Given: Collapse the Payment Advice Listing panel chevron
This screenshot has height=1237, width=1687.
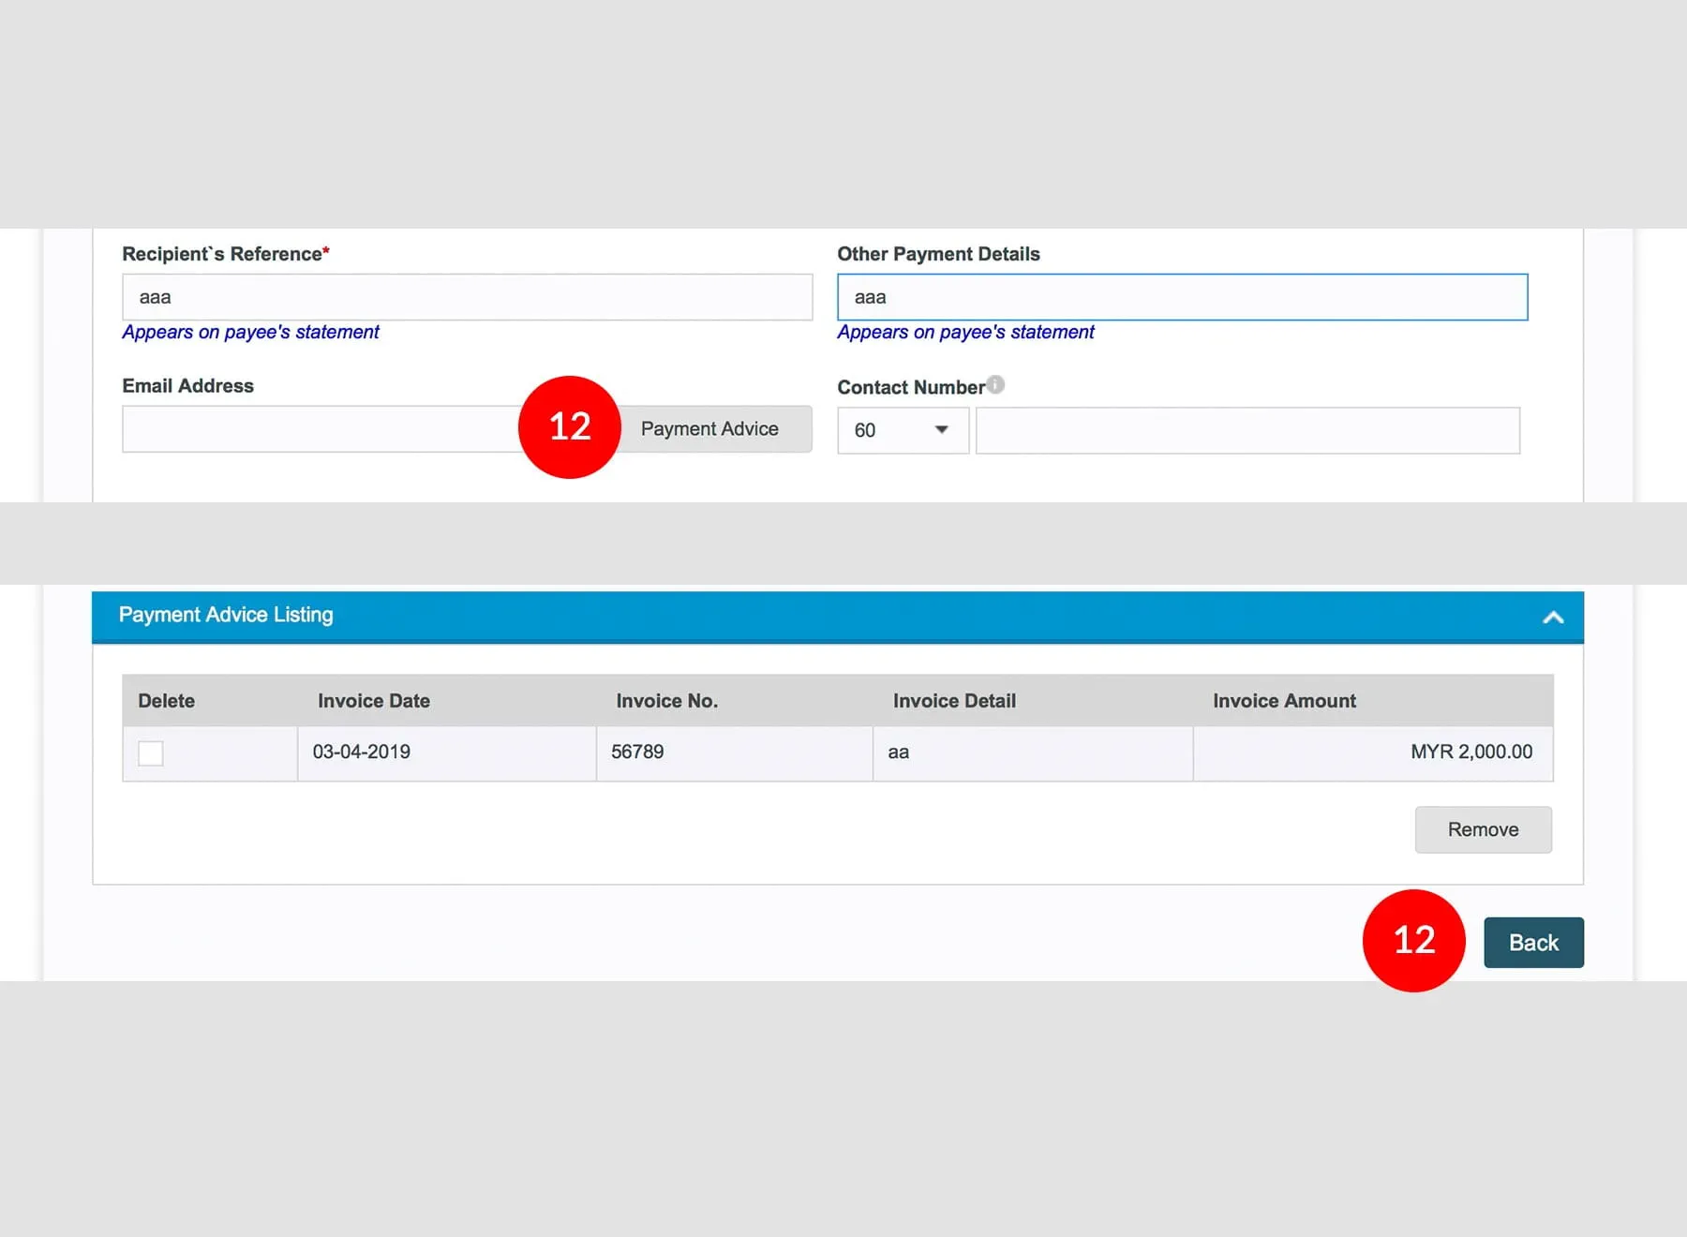Looking at the screenshot, I should tap(1552, 618).
